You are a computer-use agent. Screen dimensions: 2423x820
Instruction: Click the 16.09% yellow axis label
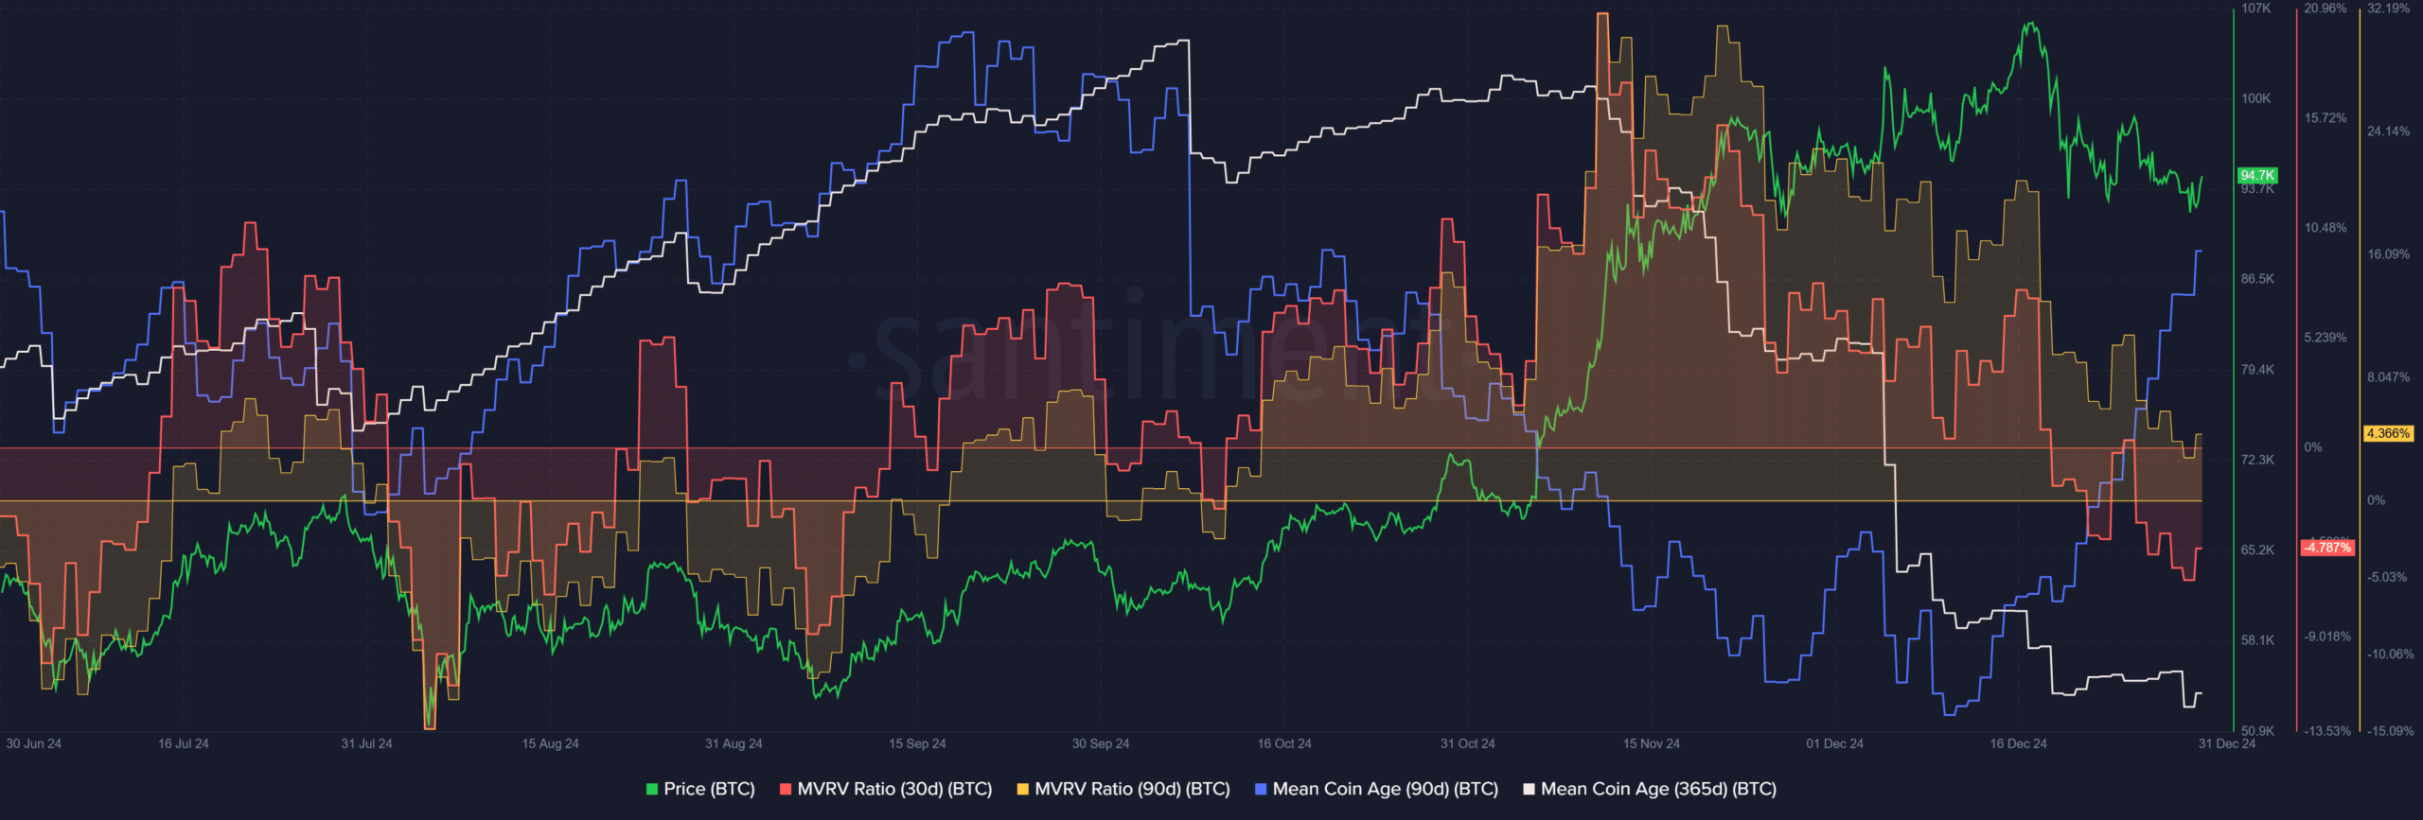tap(2389, 254)
